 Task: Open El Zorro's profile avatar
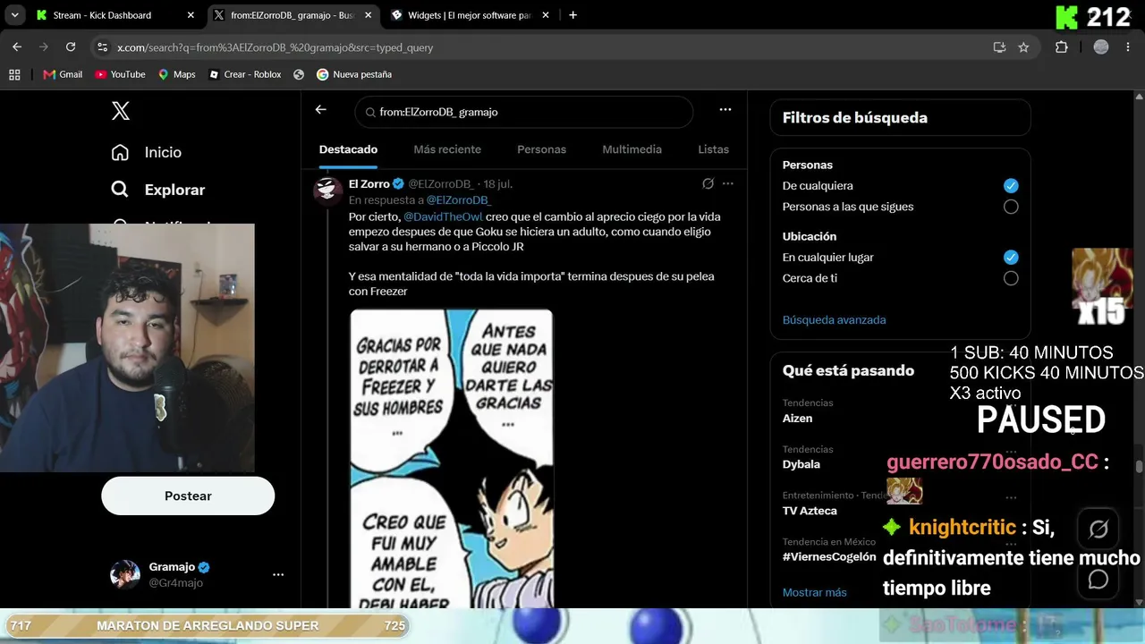(x=327, y=190)
